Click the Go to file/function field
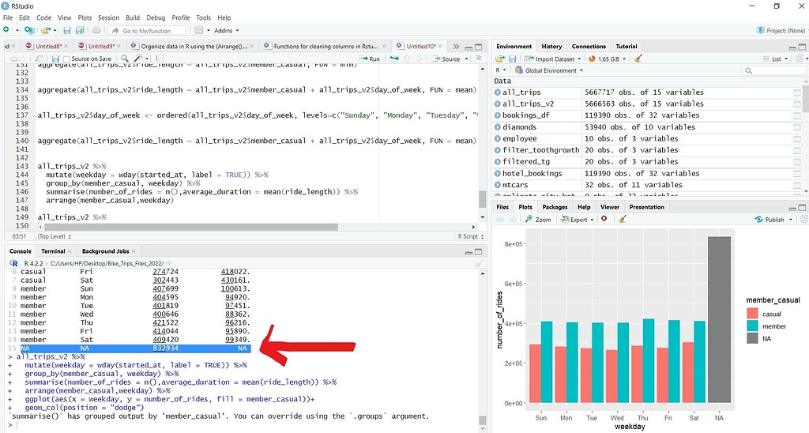 (146, 31)
